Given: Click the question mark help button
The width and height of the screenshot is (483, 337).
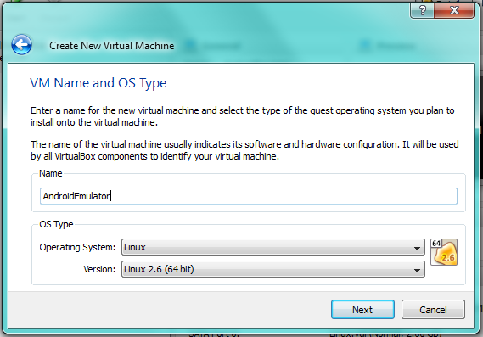Looking at the screenshot, I should click(x=423, y=10).
